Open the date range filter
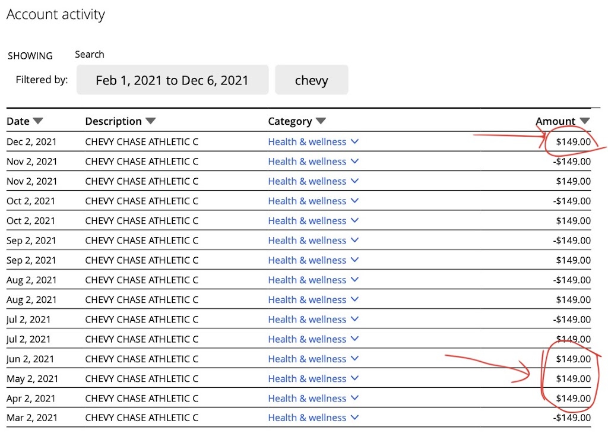Image resolution: width=608 pixels, height=436 pixels. coord(172,80)
